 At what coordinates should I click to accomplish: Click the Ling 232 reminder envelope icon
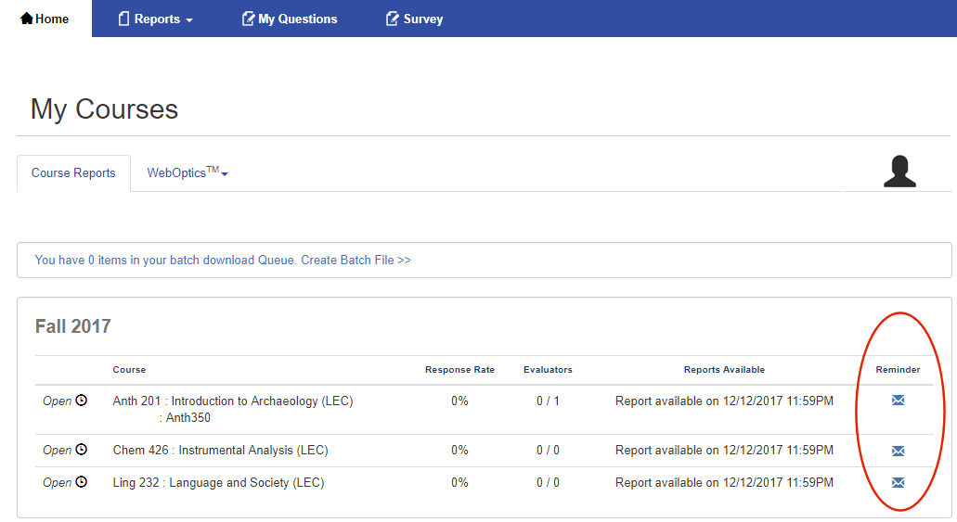point(898,482)
